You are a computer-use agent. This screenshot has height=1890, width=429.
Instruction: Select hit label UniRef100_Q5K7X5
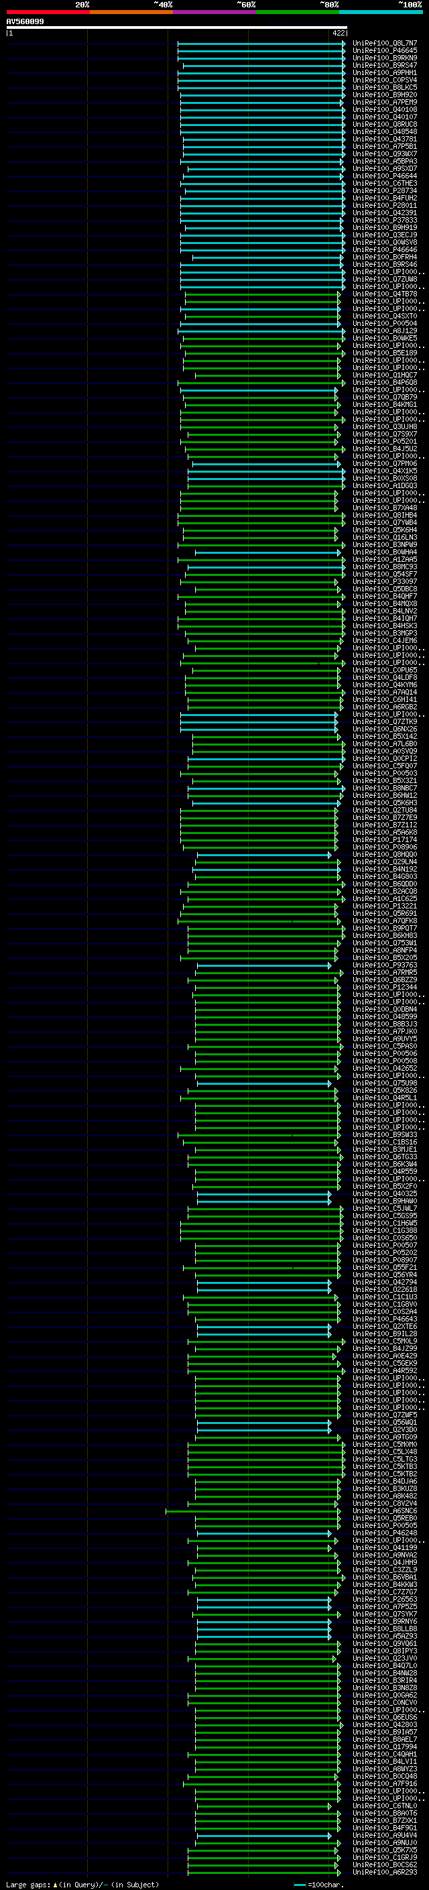click(385, 1850)
